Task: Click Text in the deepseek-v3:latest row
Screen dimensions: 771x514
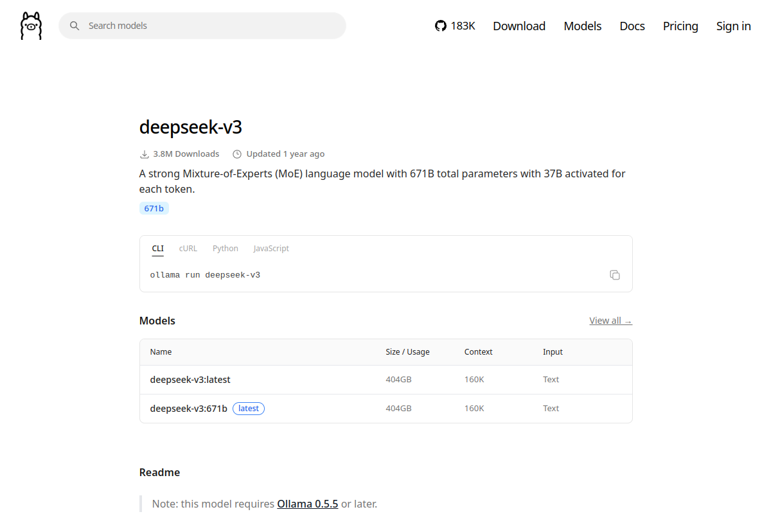Action: coord(551,380)
